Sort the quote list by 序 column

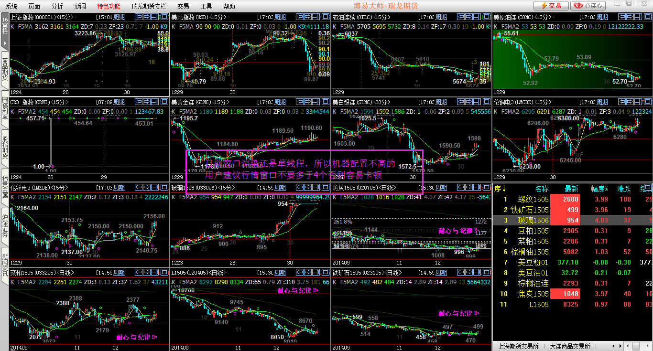click(x=501, y=189)
